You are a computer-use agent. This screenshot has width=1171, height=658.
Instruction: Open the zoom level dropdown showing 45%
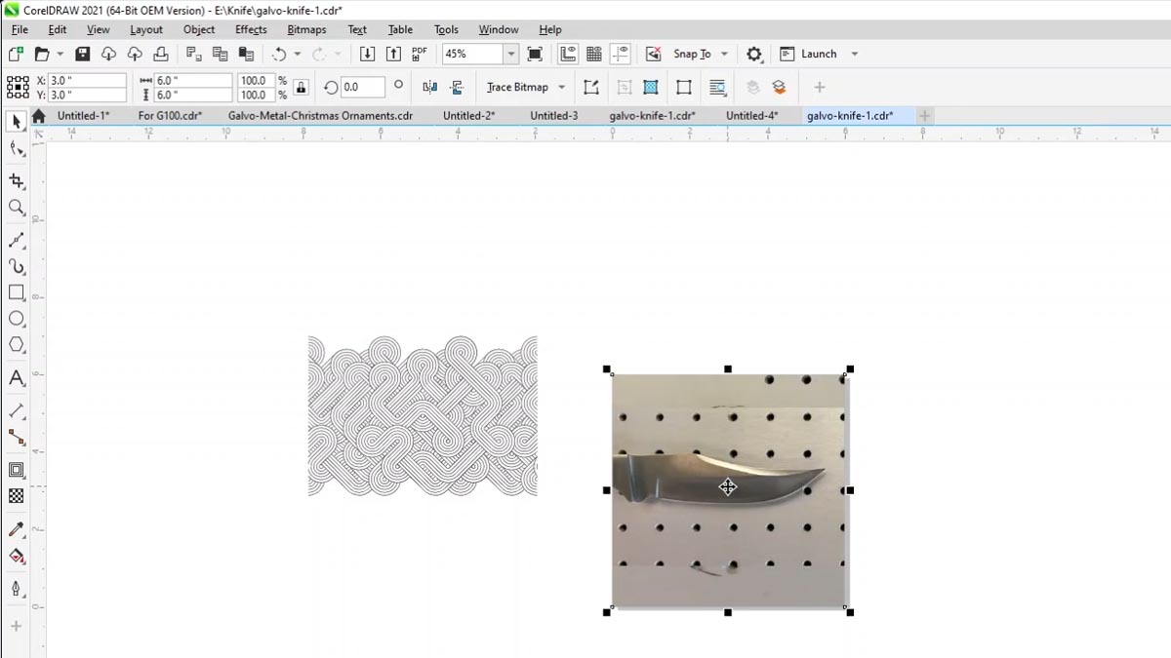coord(509,54)
